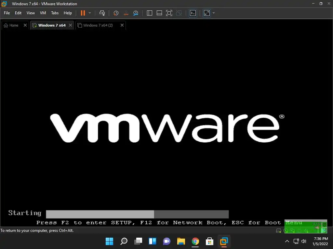
Task: Toggle the library sidebar panel
Action: pyautogui.click(x=150, y=13)
